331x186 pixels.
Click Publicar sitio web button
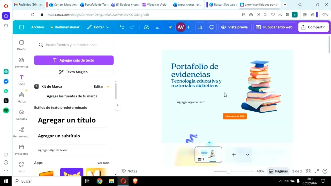(x=275, y=27)
